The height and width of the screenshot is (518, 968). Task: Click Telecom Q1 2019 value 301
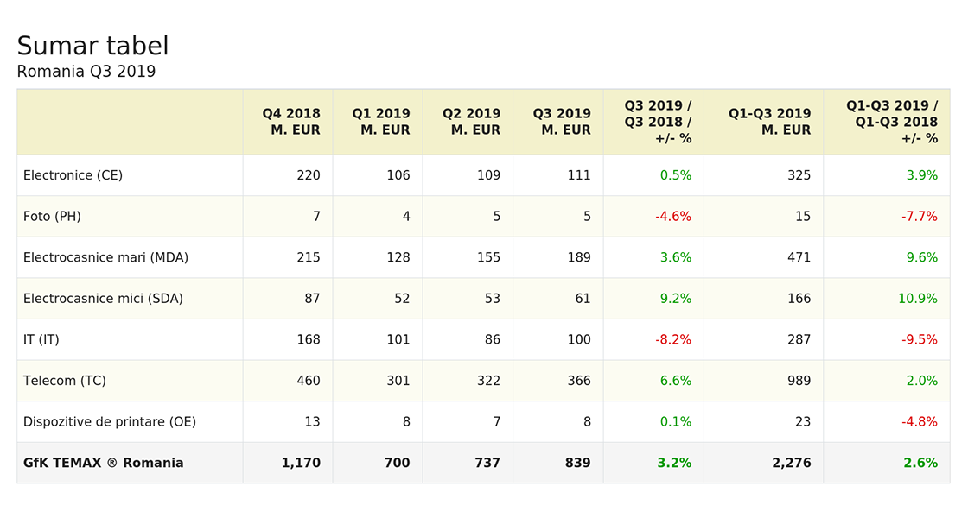(x=398, y=381)
